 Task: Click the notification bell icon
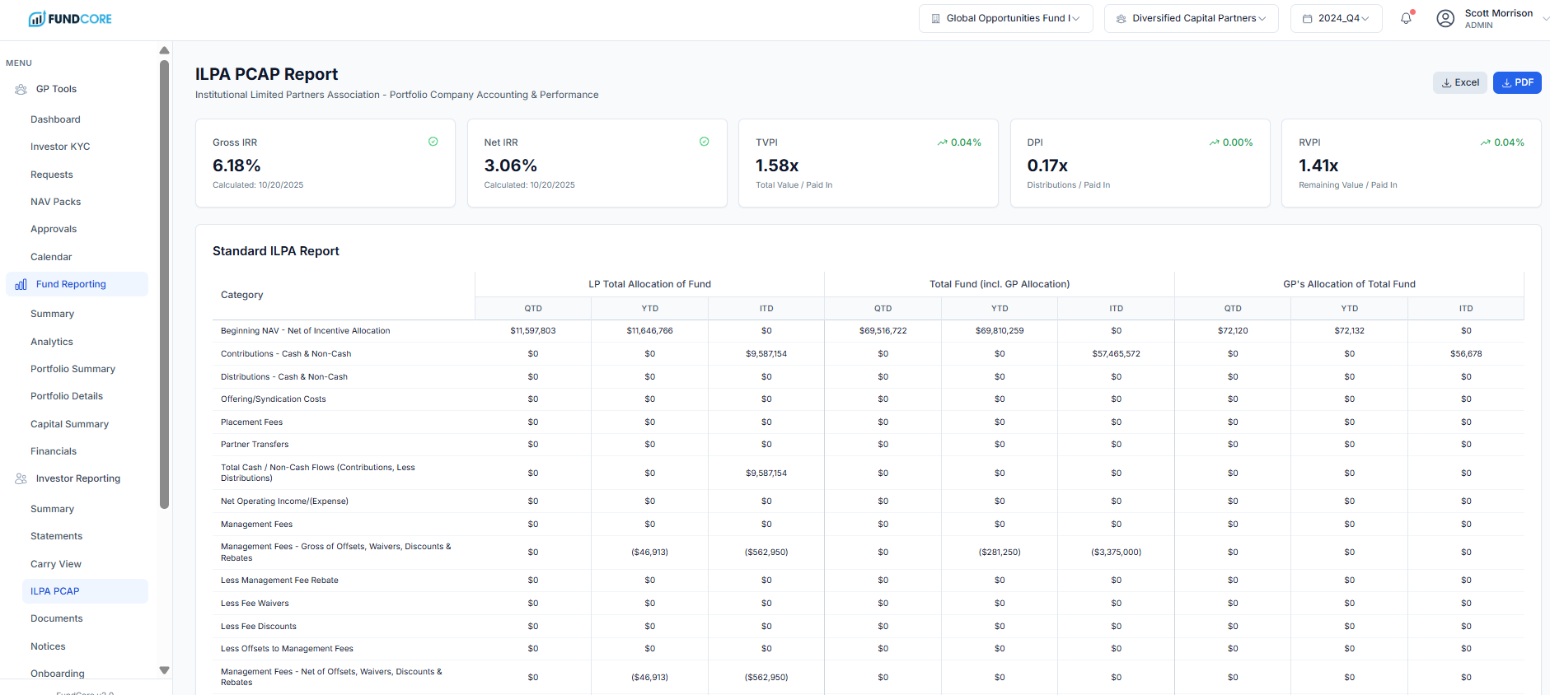tap(1406, 18)
